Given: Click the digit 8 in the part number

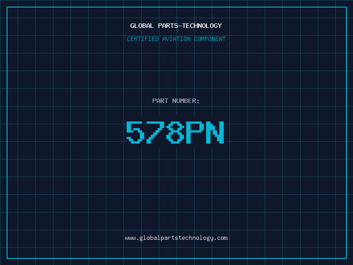Looking at the screenshot, I should pyautogui.click(x=175, y=132).
